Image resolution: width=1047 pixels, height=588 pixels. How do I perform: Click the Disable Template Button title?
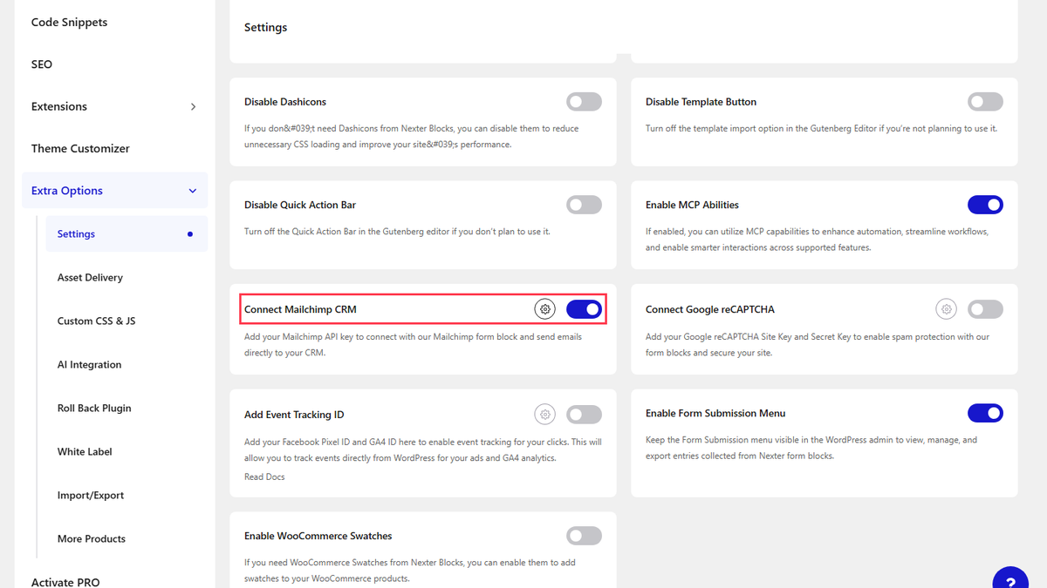pos(701,102)
